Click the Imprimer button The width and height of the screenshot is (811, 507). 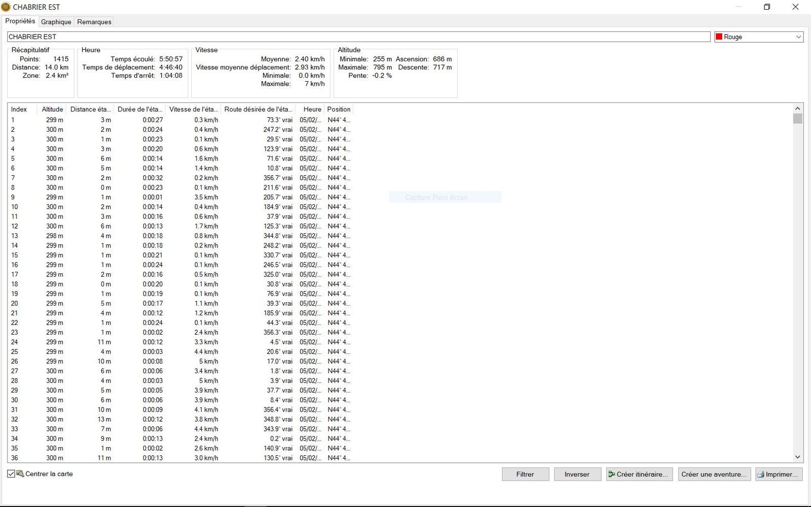779,474
